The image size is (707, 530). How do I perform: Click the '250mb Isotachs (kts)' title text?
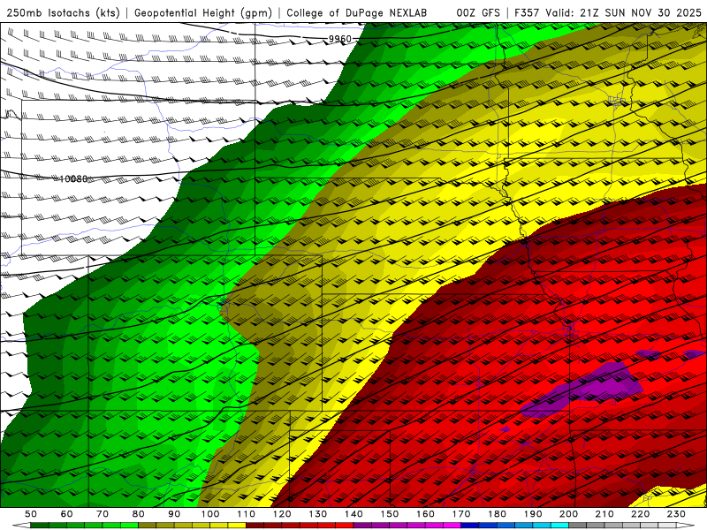(64, 13)
